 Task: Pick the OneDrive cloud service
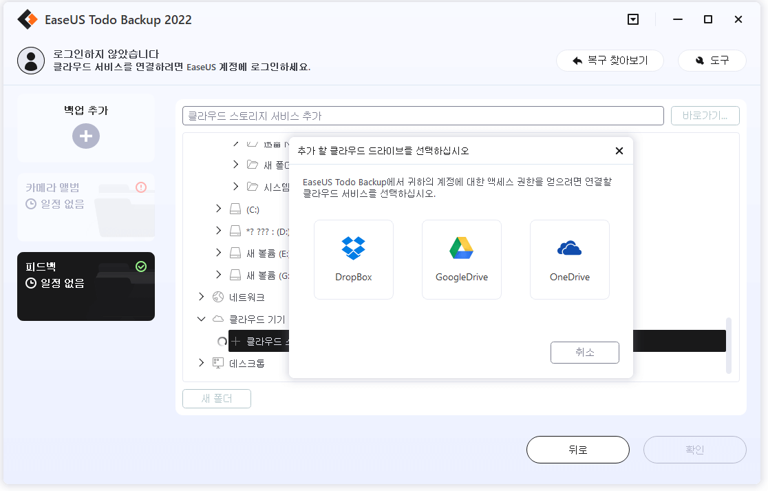point(569,259)
